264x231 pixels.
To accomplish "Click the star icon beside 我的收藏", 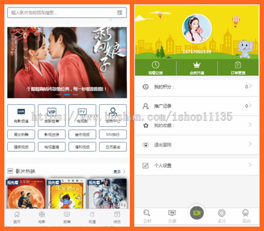I will click(x=146, y=125).
